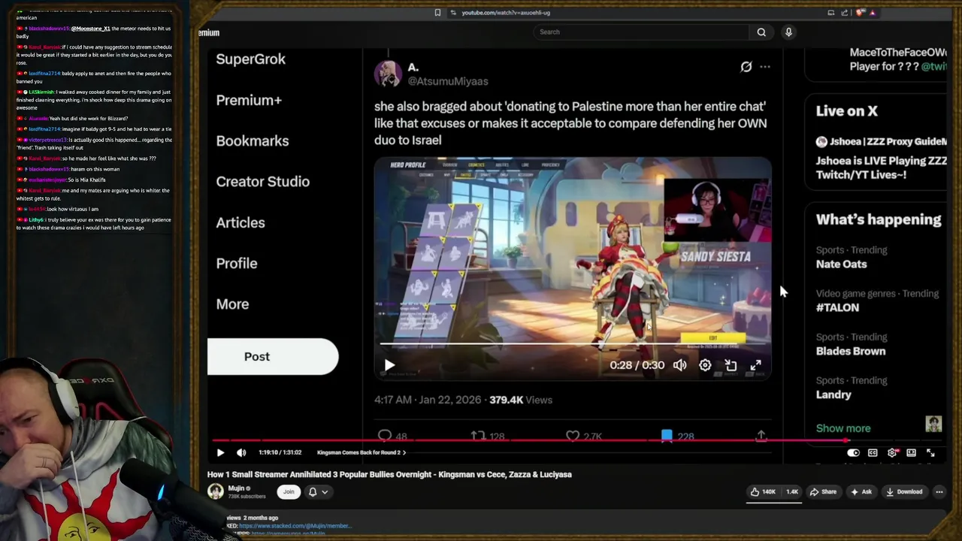Click Show more under What's happening
The height and width of the screenshot is (541, 962).
click(843, 428)
